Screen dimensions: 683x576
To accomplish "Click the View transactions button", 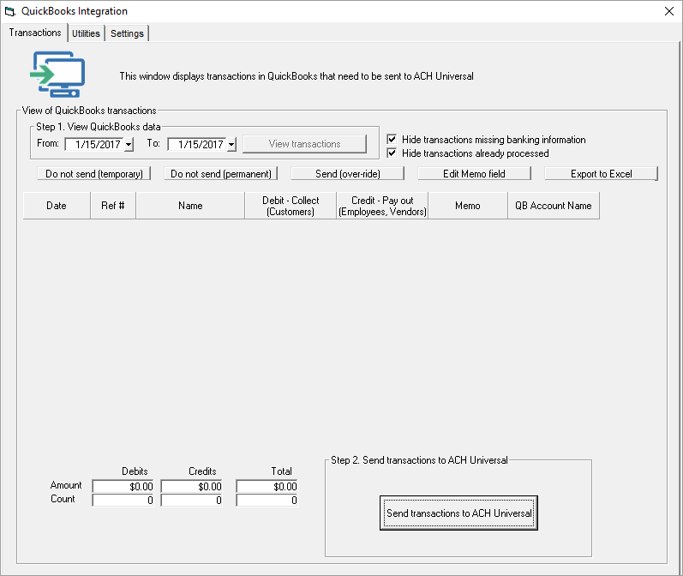I will coord(304,144).
